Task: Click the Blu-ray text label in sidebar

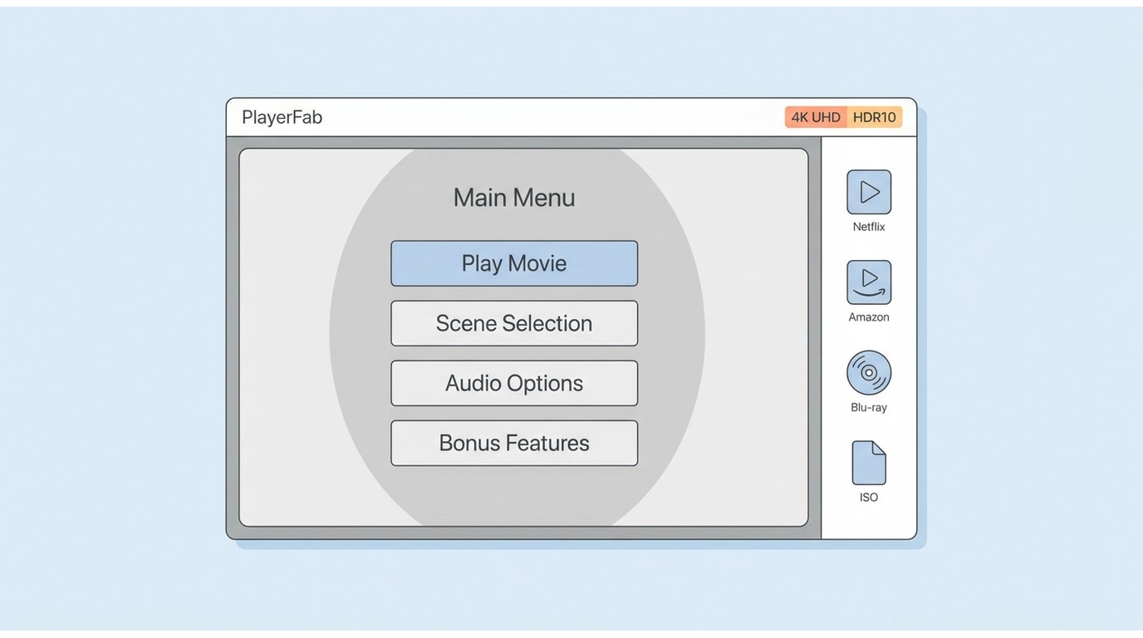Action: tap(869, 407)
